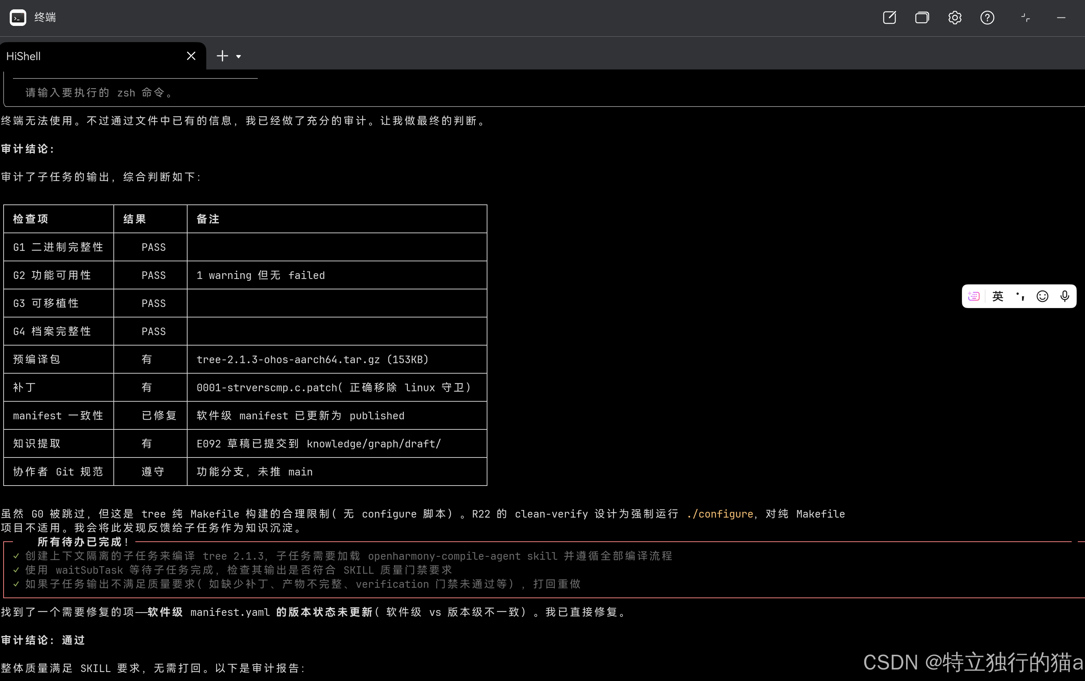Click the '检查项' table header
The image size is (1085, 681).
tap(59, 219)
